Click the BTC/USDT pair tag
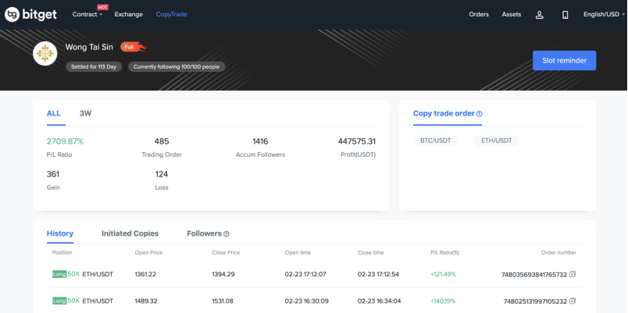 tap(435, 140)
